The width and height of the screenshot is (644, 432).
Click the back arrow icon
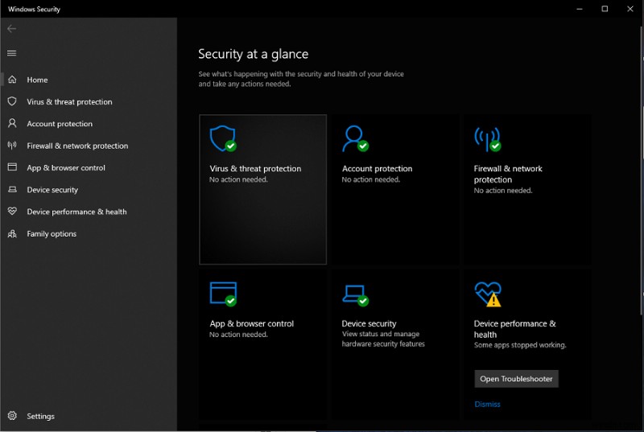coord(11,29)
